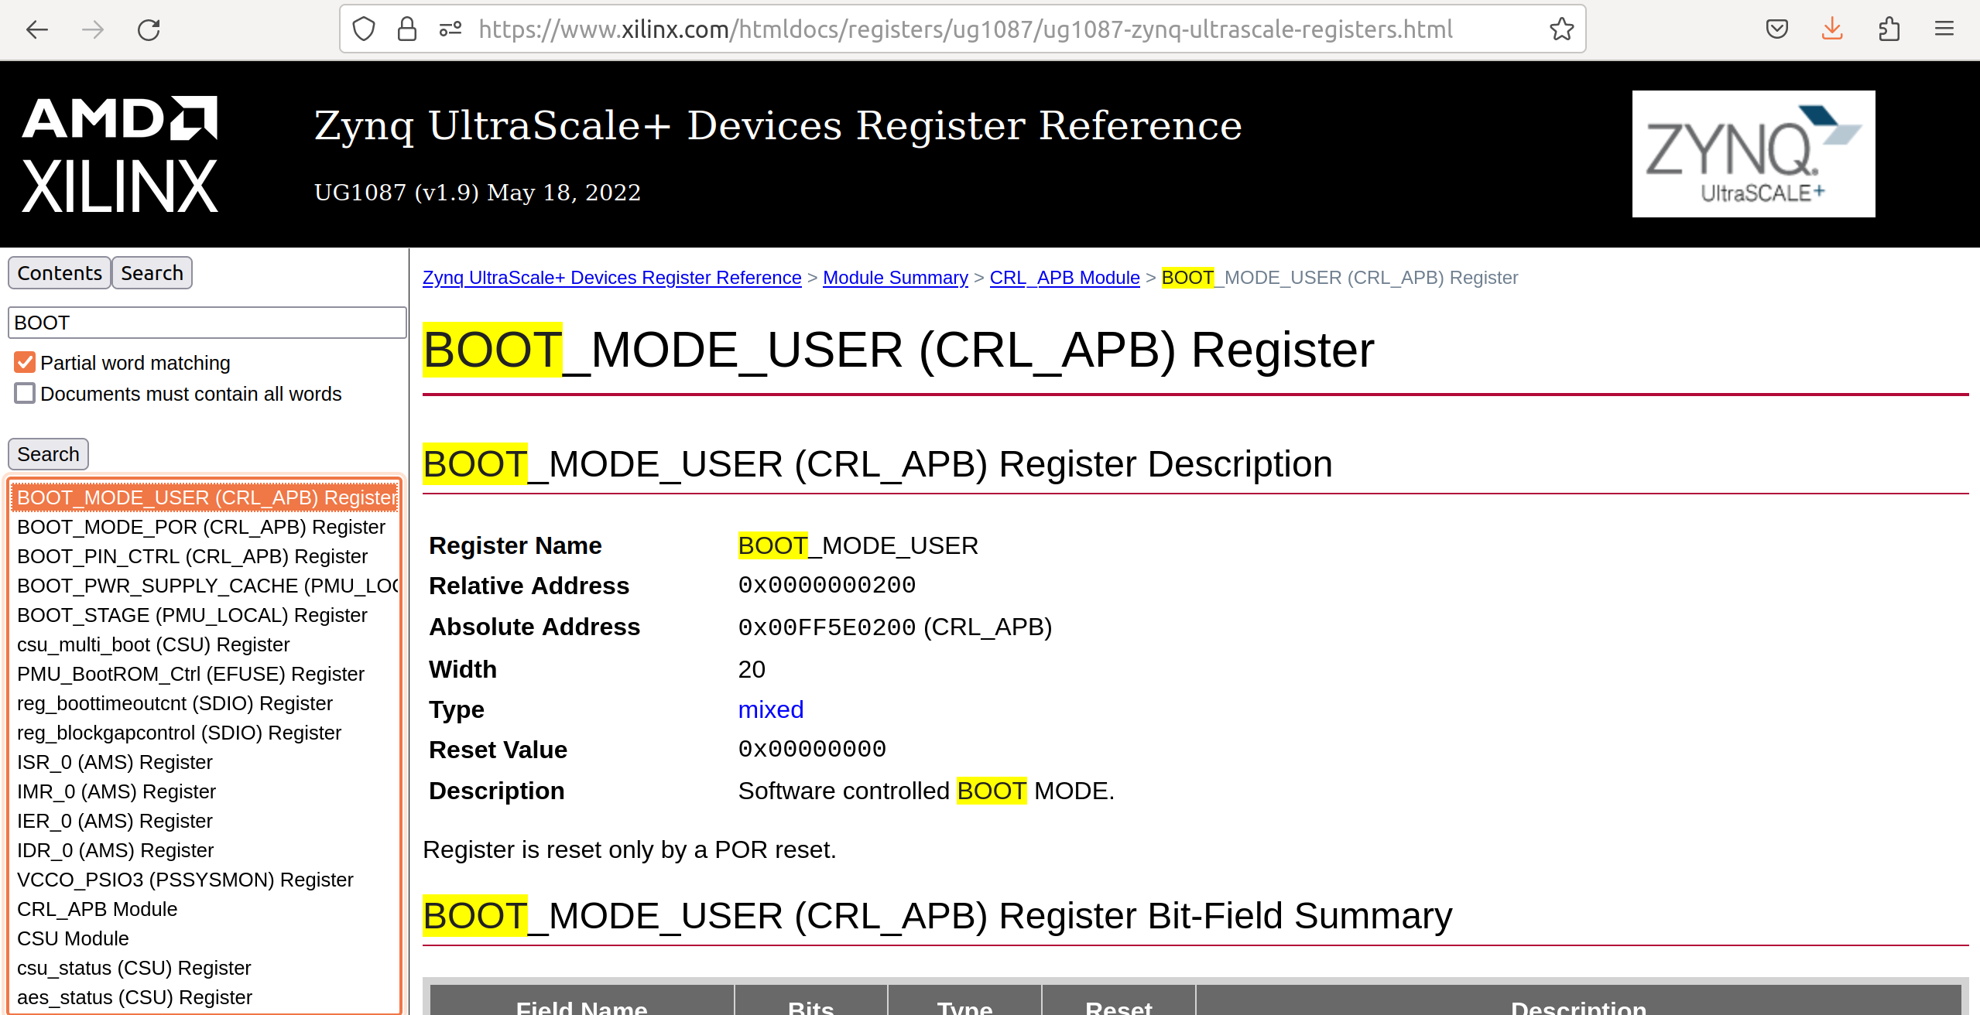Open the downloads arrow icon
Image resolution: width=1980 pixels, height=1015 pixels.
pos(1832,29)
